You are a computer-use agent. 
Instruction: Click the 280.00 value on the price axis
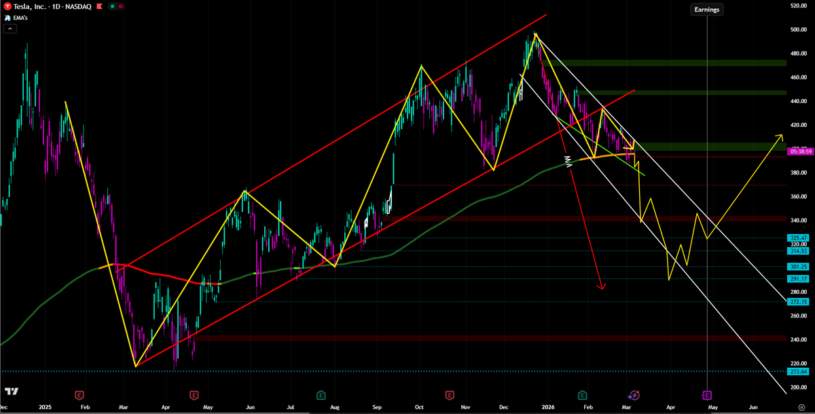pos(798,292)
